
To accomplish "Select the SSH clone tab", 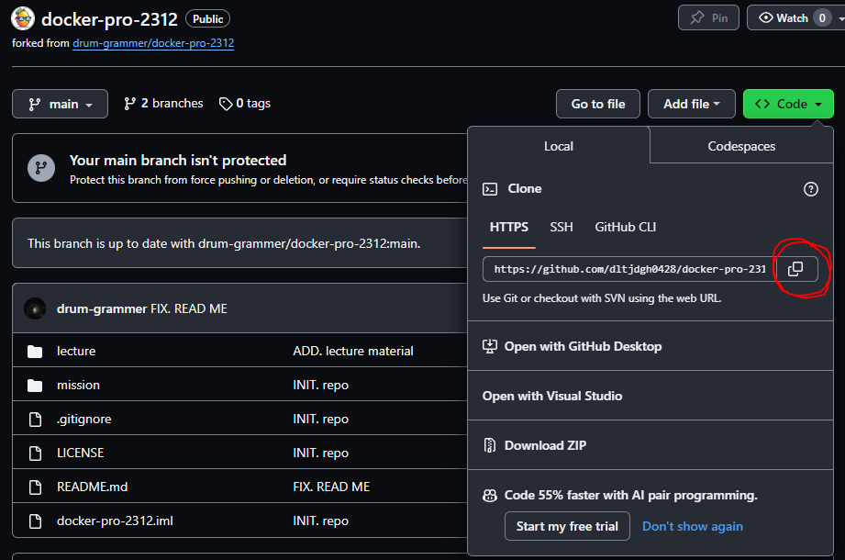I will click(x=561, y=228).
